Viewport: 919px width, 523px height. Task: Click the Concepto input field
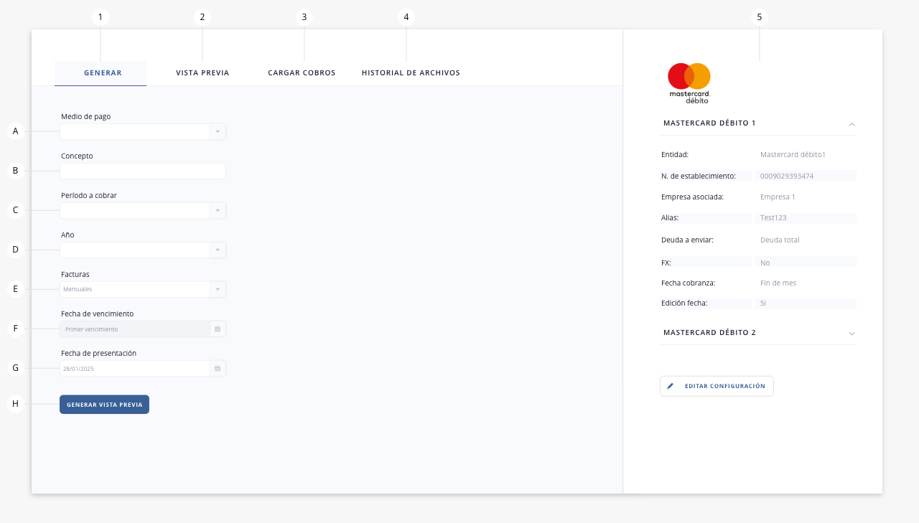point(143,171)
